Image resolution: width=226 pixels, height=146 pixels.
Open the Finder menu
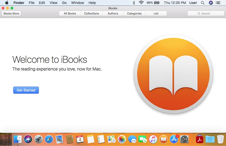click(19, 3)
